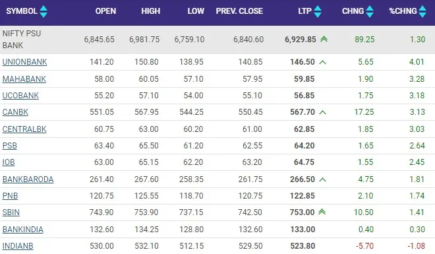
Task: Click PREV. CLOSE column header
Action: click(239, 11)
